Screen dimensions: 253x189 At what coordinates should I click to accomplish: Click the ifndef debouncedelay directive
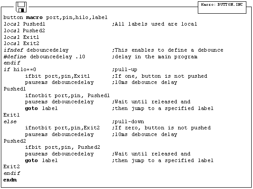tap(36, 50)
